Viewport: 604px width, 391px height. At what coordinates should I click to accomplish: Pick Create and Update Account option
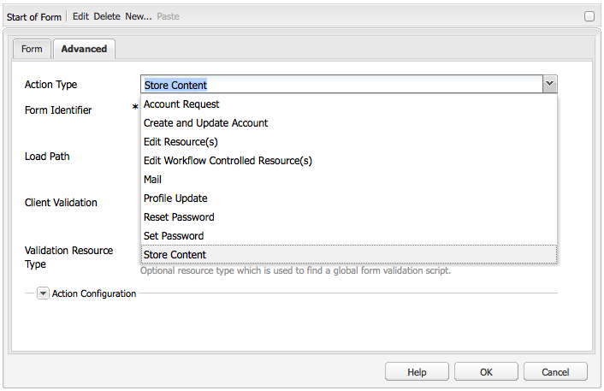pos(205,123)
